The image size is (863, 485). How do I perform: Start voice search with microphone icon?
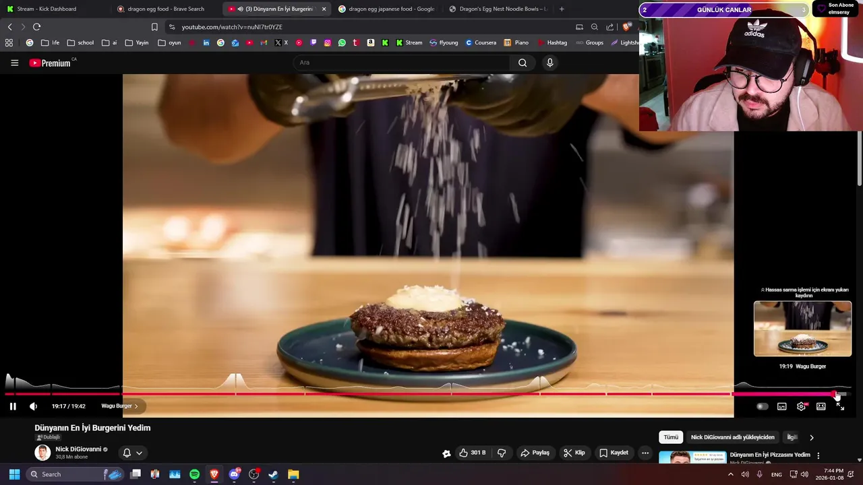pos(550,63)
